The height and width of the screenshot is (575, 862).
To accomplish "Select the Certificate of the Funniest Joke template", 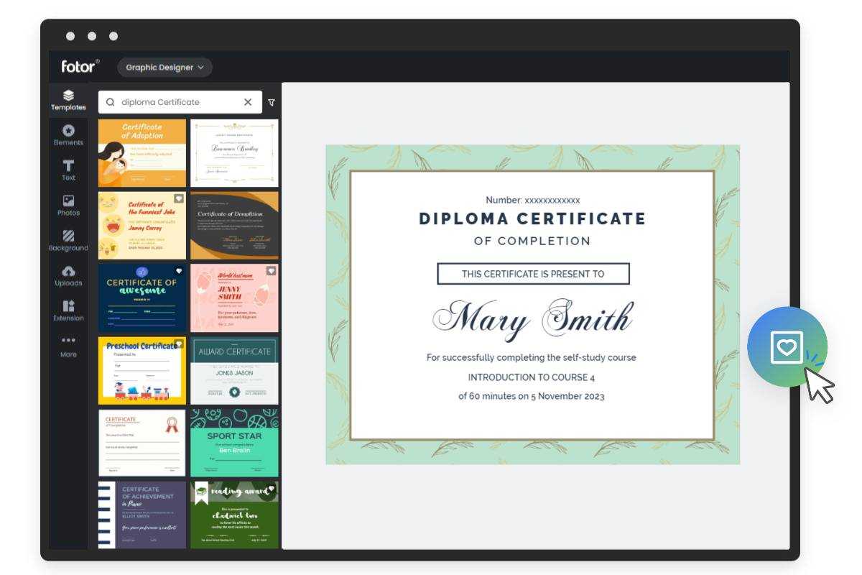I will pos(142,225).
